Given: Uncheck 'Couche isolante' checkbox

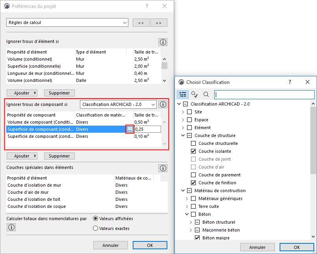Looking at the screenshot, I should point(193,151).
